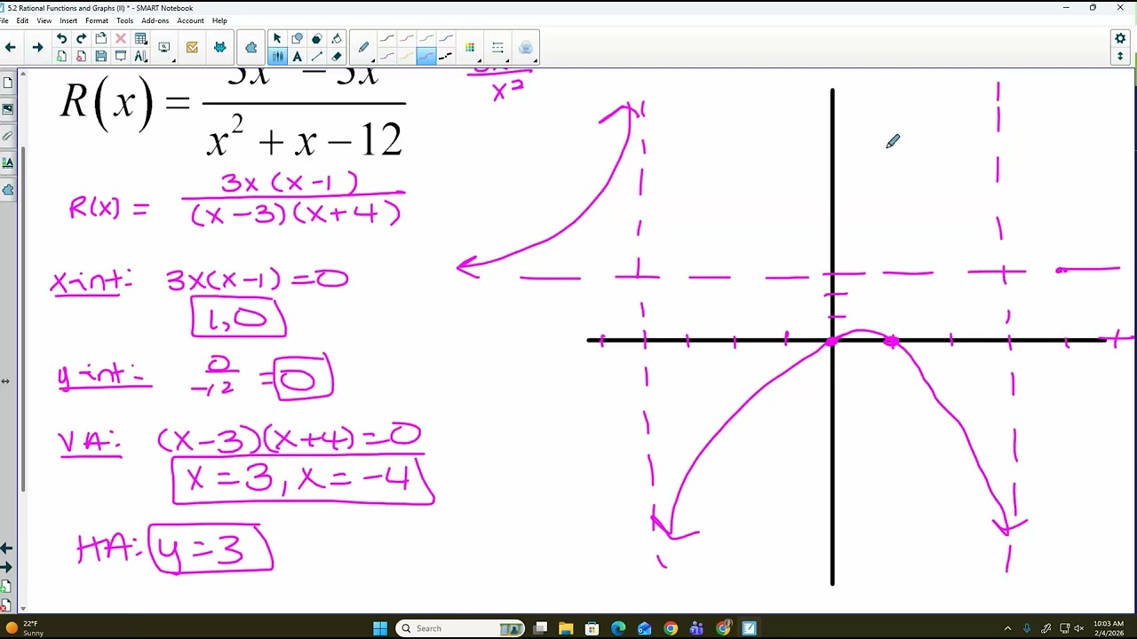This screenshot has width=1137, height=639.
Task: Open the color palette dropdown
Action: [x=470, y=47]
